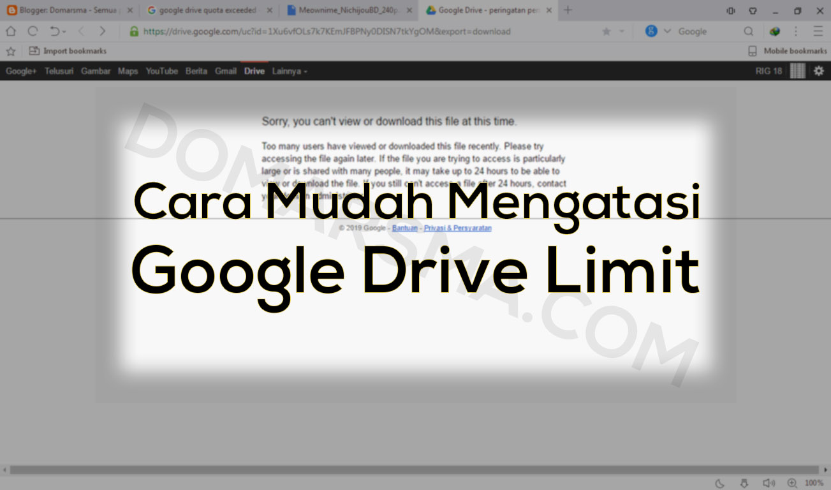Navigate forward with the forward arrow
Screen dimensions: 831x490
[102, 31]
